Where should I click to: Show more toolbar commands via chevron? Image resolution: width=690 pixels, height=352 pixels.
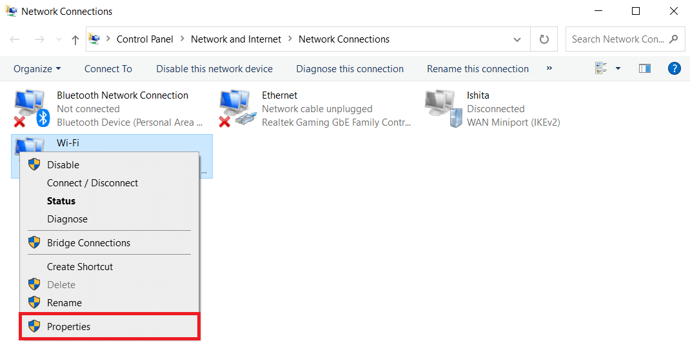pos(549,68)
